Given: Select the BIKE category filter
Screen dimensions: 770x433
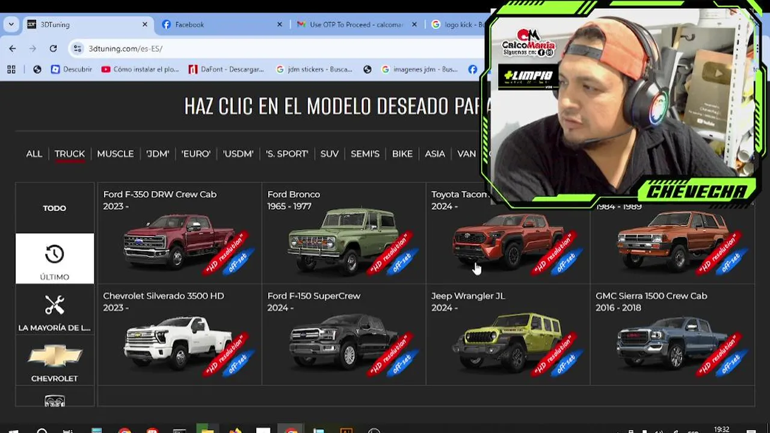Looking at the screenshot, I should (x=402, y=154).
